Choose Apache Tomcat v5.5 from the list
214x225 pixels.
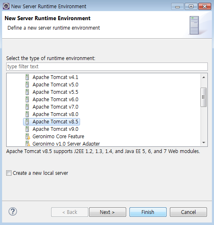[55, 92]
